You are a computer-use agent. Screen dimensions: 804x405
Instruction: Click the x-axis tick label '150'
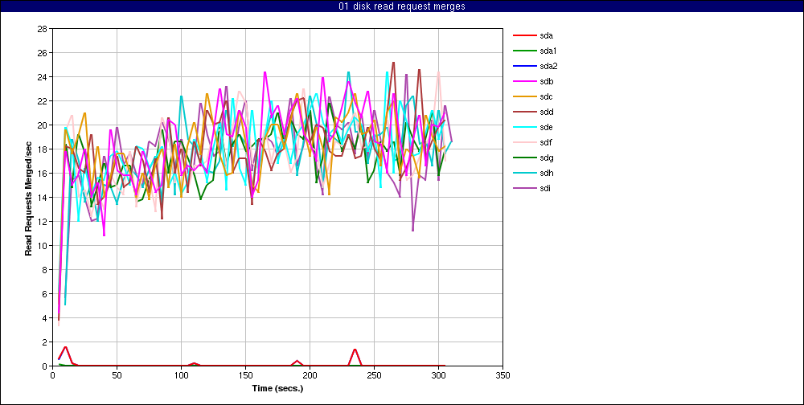pyautogui.click(x=245, y=374)
